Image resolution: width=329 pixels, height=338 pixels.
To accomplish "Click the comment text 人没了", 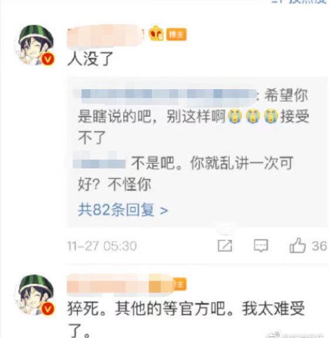I will pos(90,59).
